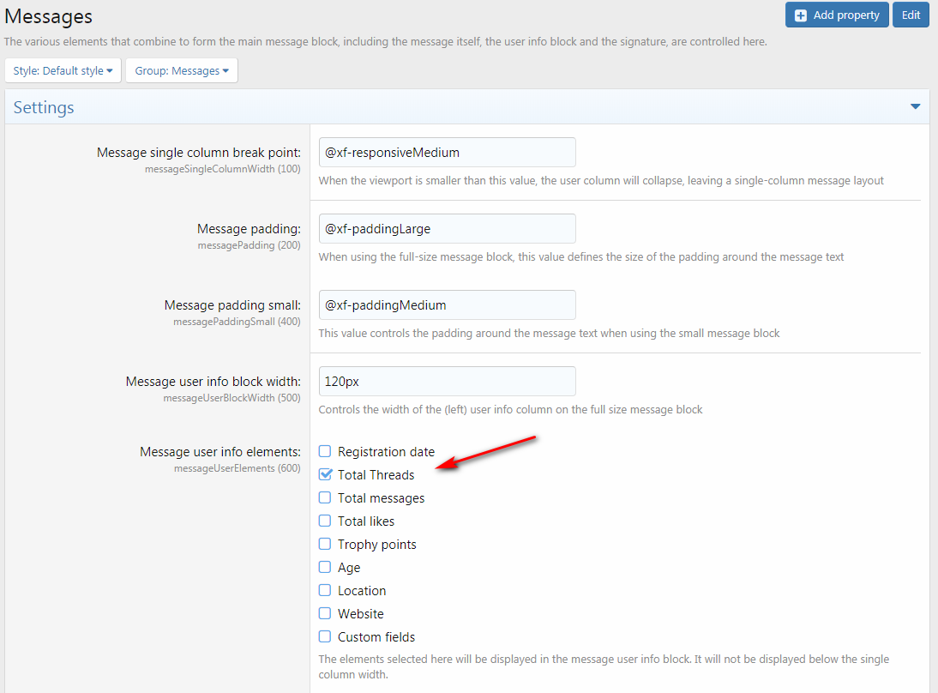Screen dimensions: 938x693
Task: Enable the Website checkbox
Action: tap(325, 613)
